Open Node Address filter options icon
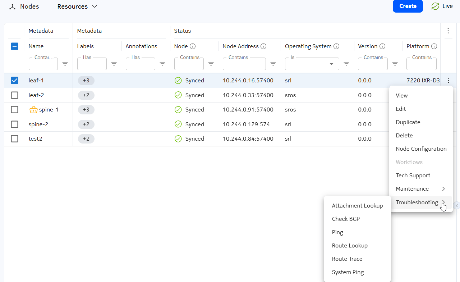Screen dimensions: 460x282 point(273,64)
